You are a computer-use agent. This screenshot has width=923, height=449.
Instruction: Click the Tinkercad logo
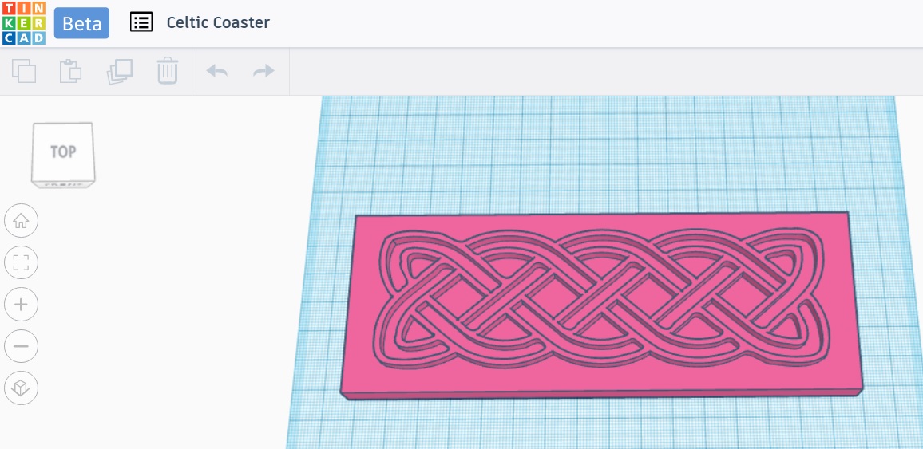click(23, 23)
